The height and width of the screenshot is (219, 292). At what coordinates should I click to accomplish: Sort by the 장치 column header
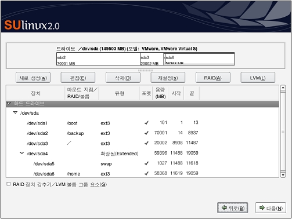point(35,93)
